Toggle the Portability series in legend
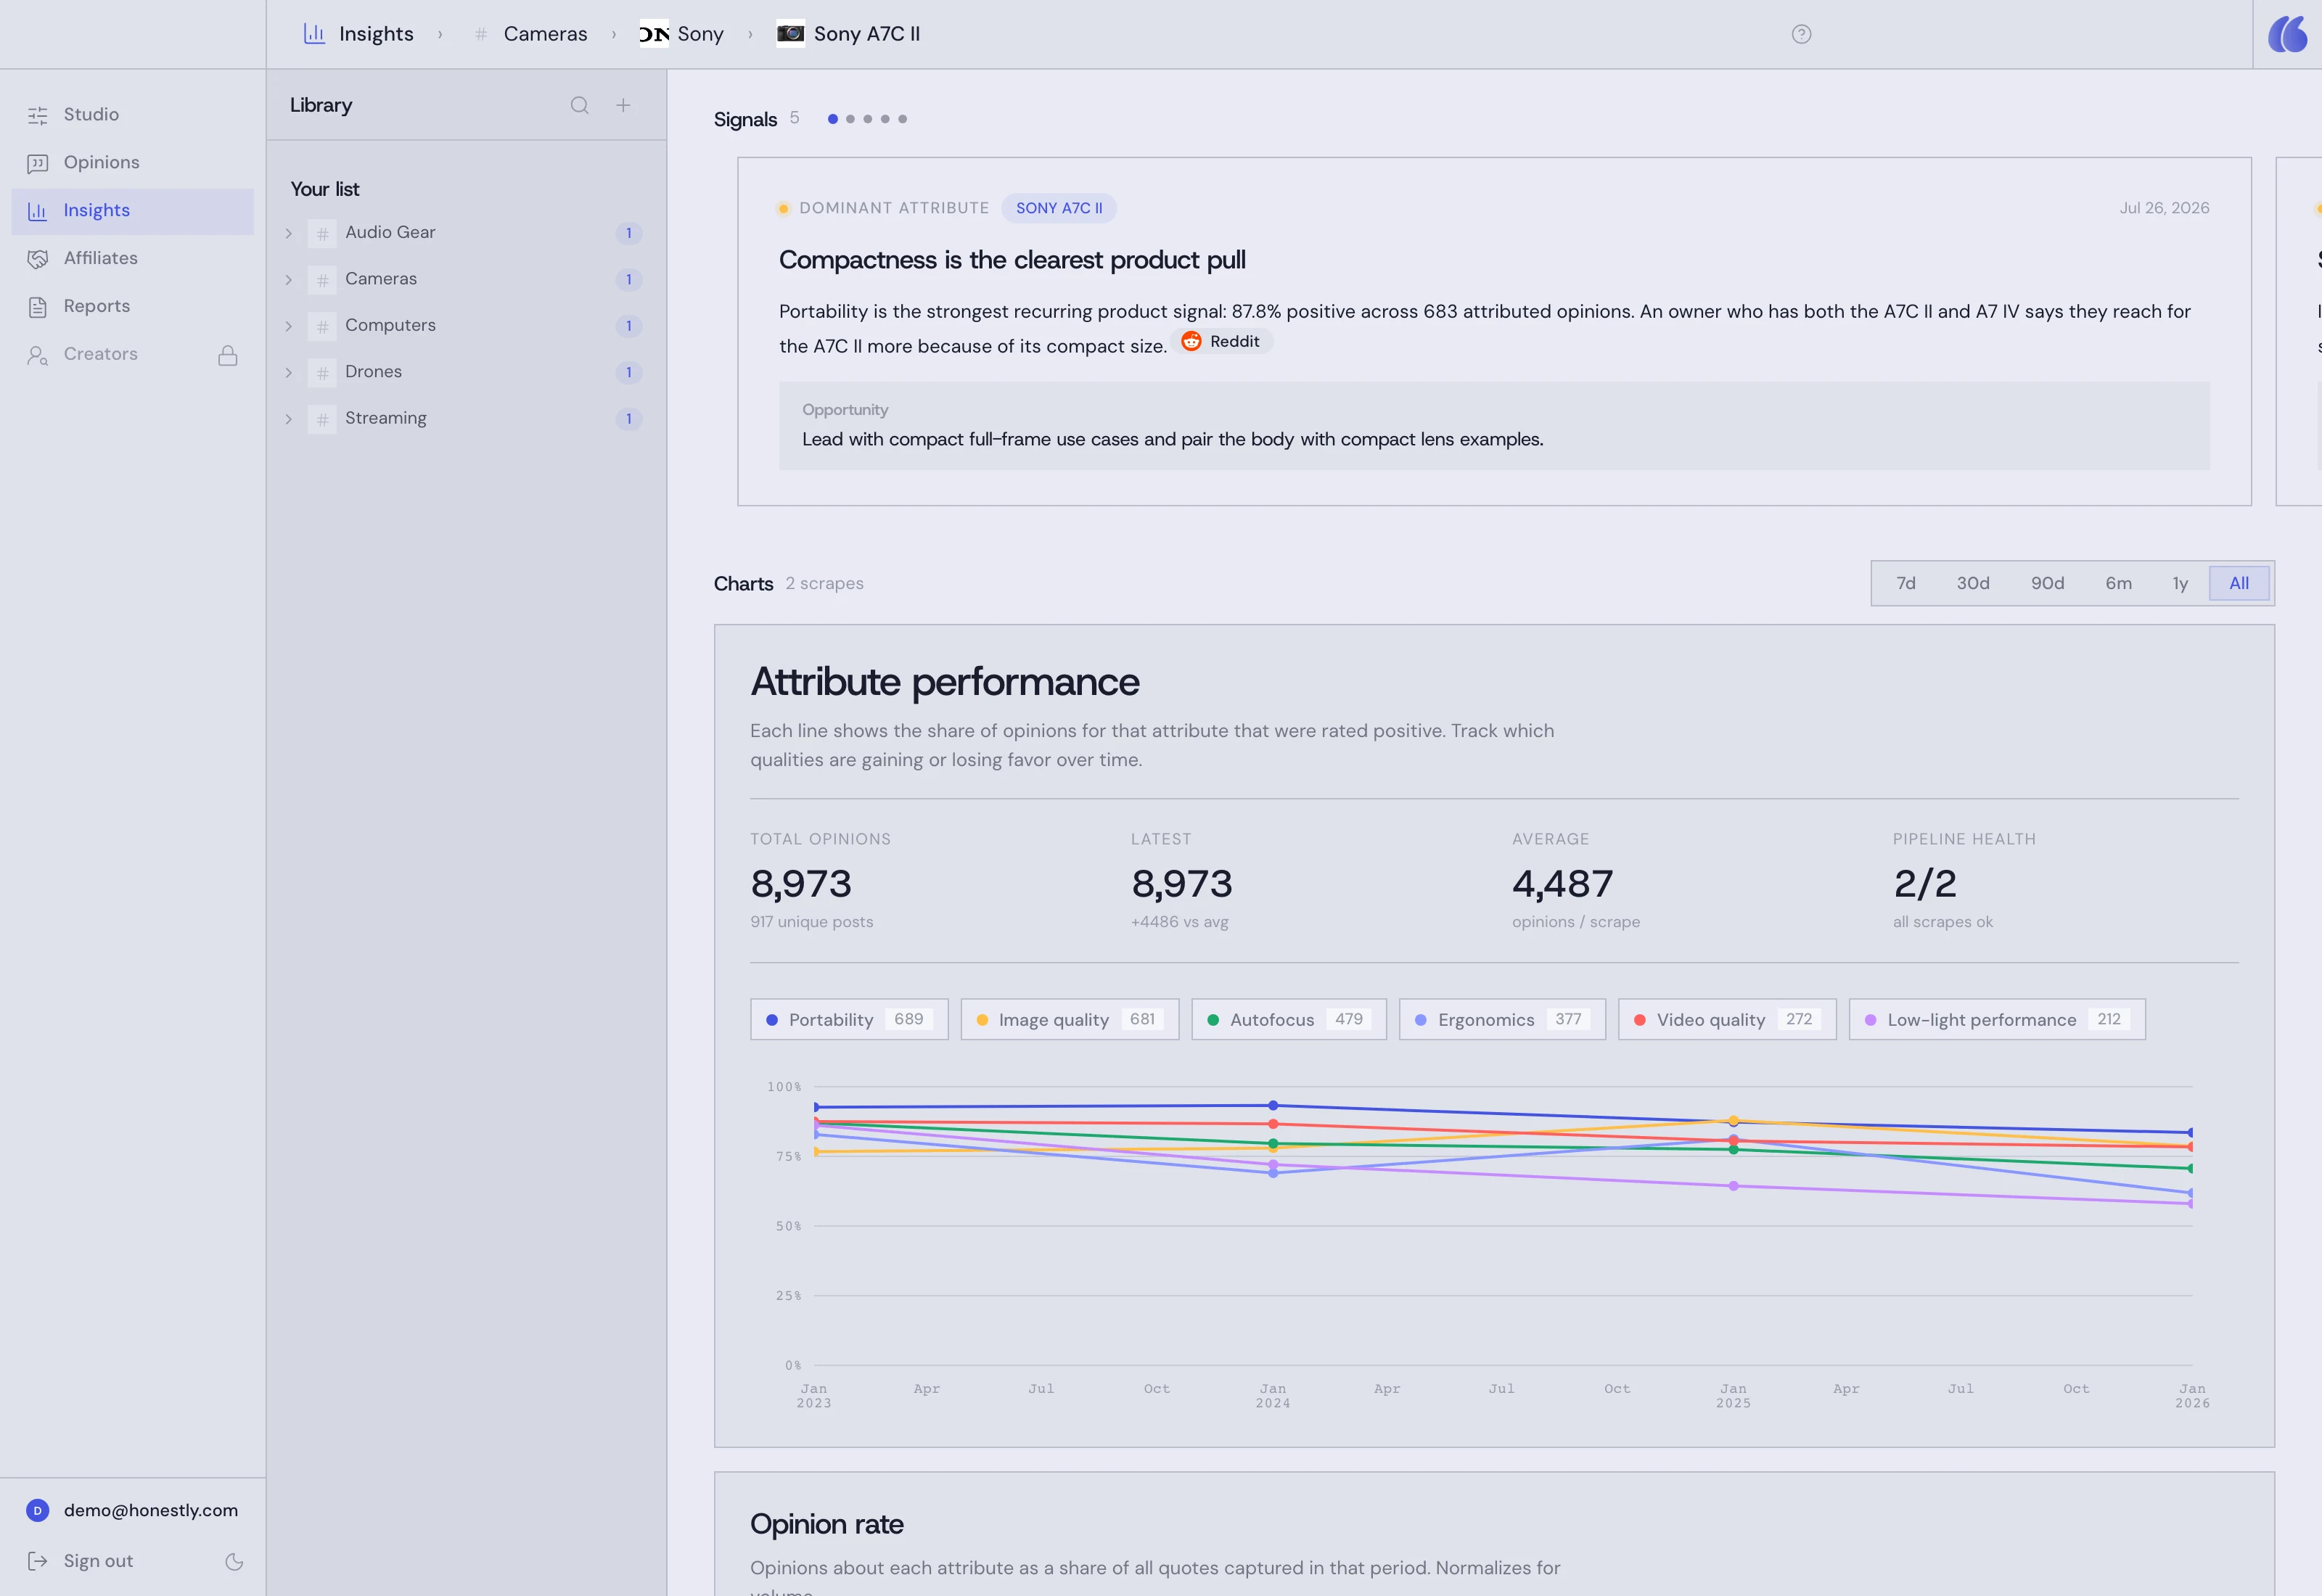The width and height of the screenshot is (2322, 1596). [x=849, y=1020]
